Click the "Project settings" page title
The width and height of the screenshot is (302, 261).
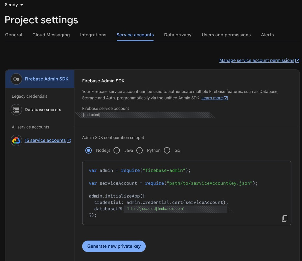41,20
